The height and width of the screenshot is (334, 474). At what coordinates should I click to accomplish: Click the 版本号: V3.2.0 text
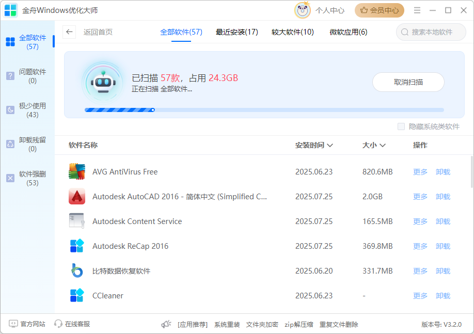441,325
